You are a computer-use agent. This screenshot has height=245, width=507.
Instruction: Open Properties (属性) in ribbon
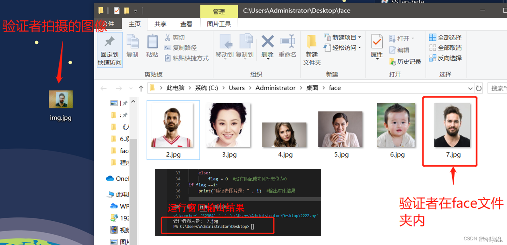click(377, 47)
